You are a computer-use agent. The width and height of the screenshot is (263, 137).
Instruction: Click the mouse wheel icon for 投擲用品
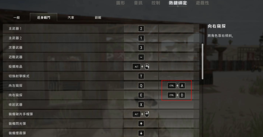point(147,67)
